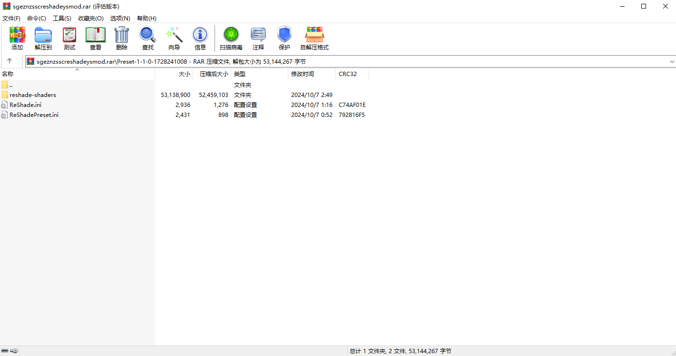Click WinRAR title bar app icon
This screenshot has width=676, height=356.
pyautogui.click(x=7, y=6)
